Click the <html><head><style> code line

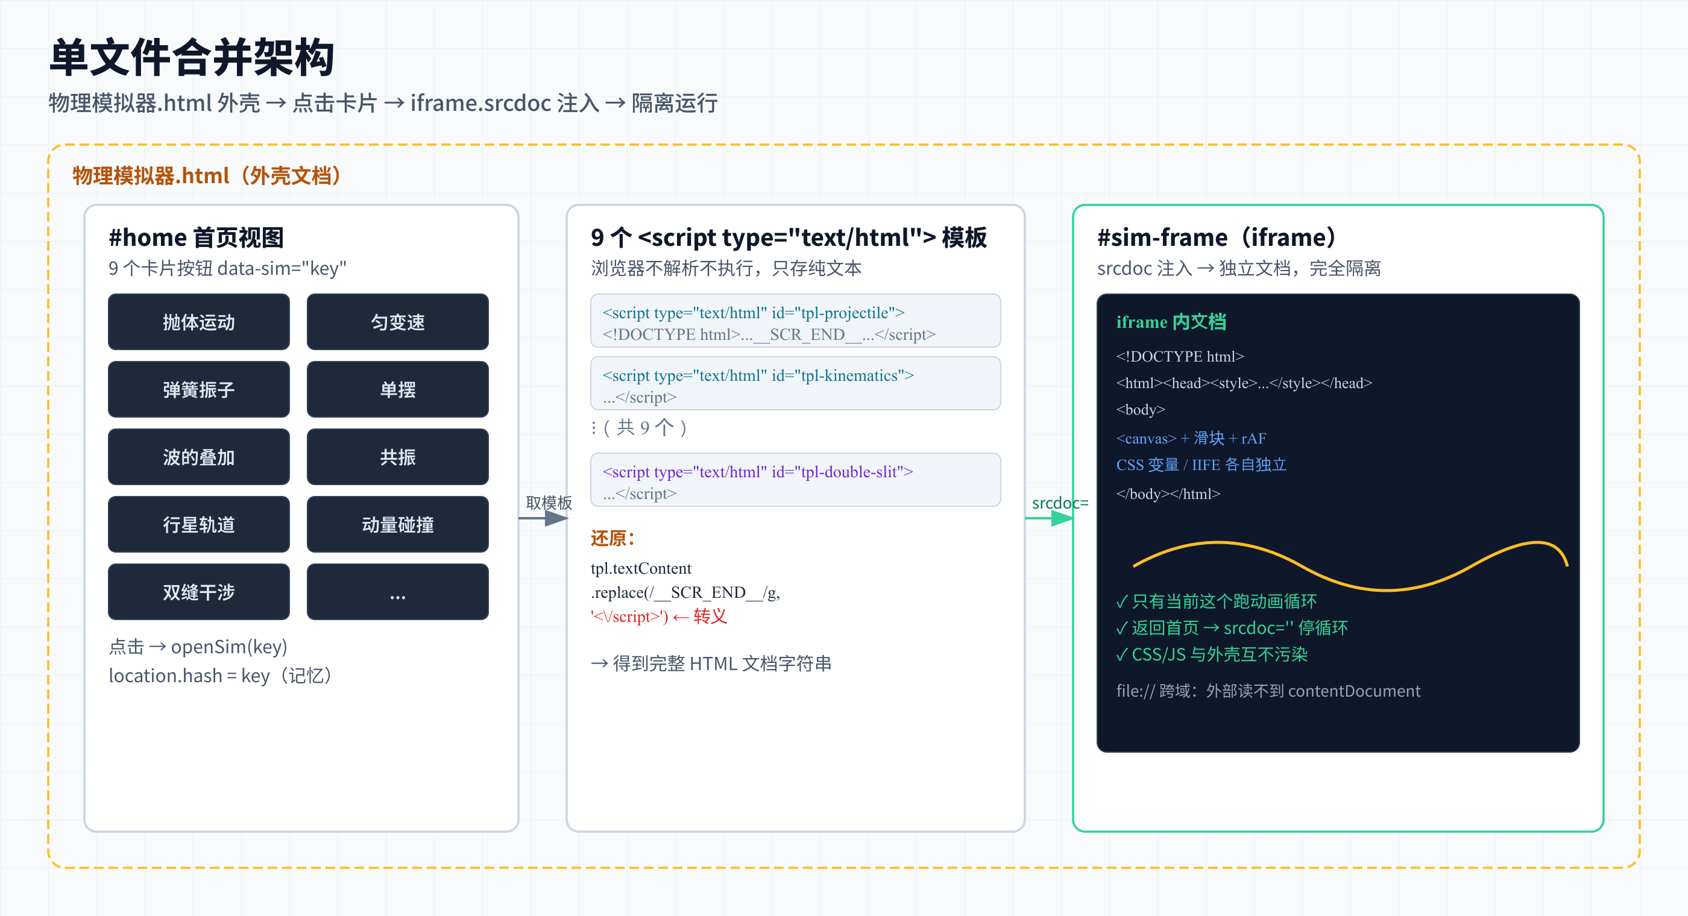coord(1244,383)
